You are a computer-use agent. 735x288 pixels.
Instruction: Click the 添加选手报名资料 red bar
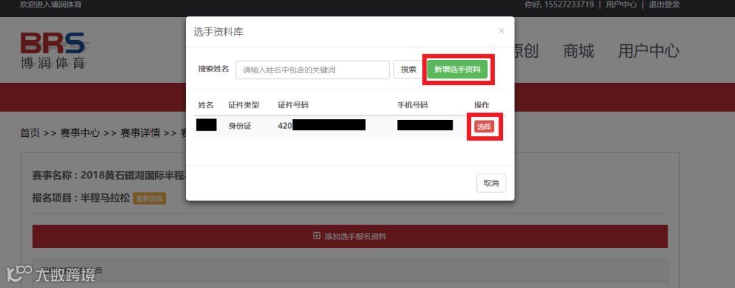[x=350, y=236]
